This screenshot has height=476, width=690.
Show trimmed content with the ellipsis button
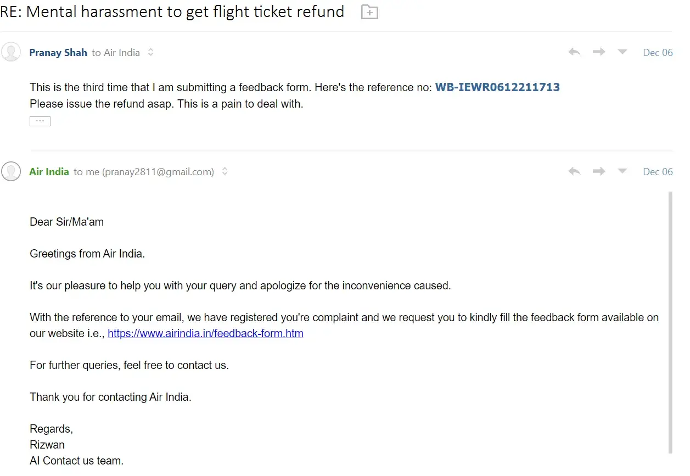coord(40,121)
